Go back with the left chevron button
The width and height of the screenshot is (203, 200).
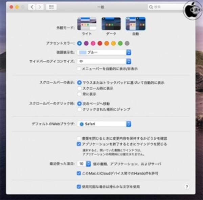point(32,7)
